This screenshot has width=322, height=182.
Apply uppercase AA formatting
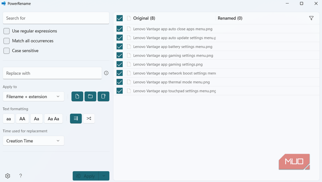click(22, 118)
